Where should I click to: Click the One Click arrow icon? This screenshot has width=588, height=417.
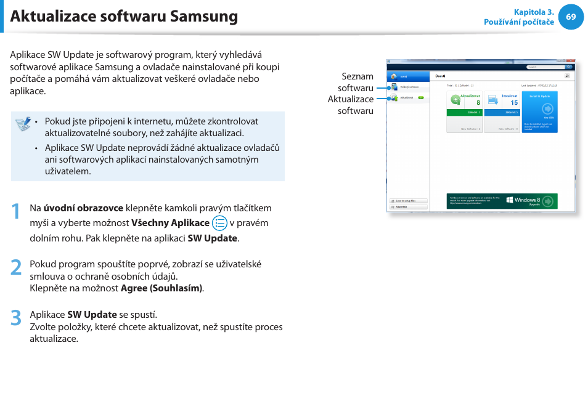(547, 108)
